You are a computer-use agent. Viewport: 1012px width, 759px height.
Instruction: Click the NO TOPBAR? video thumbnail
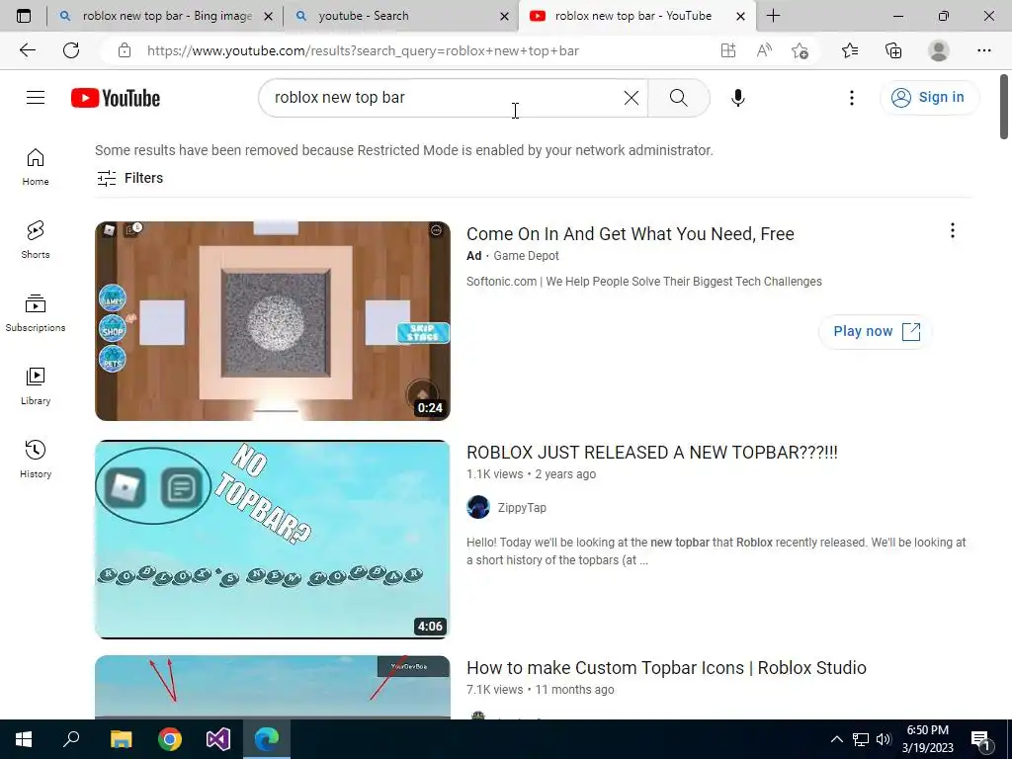coord(273,540)
